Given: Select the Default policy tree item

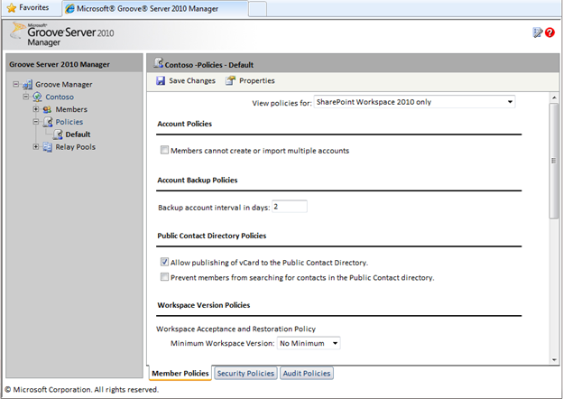Looking at the screenshot, I should (x=78, y=135).
